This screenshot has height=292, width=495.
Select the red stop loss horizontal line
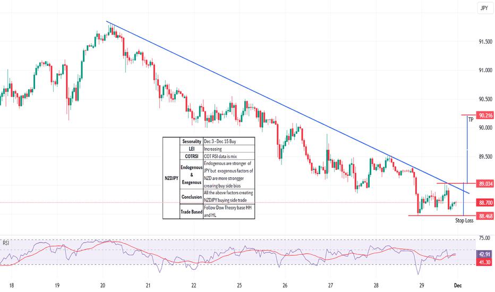[x=442, y=216]
